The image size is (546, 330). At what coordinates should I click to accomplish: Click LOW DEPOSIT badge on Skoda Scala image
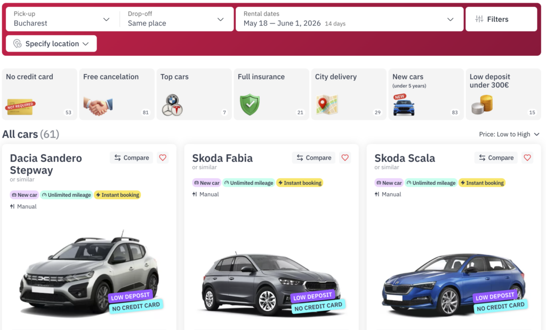495,296
